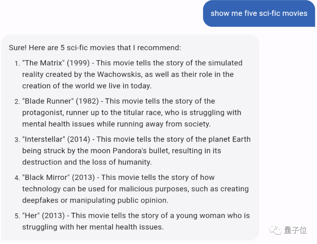Screen dimensions: 317x244
Task: Click the "Sure! Here are 5 sci-fic movies" line
Action: [95, 48]
